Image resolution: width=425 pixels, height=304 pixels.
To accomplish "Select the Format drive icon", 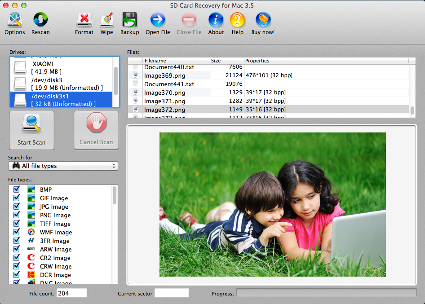I will coord(84,20).
